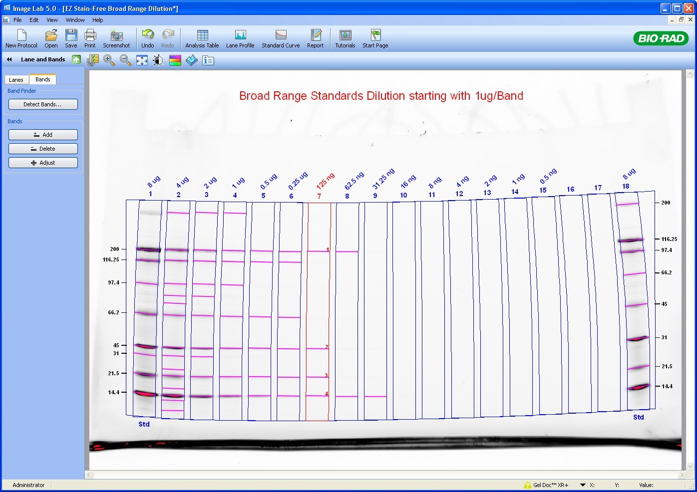
Task: Click the Print toolbar icon
Action: click(x=90, y=38)
